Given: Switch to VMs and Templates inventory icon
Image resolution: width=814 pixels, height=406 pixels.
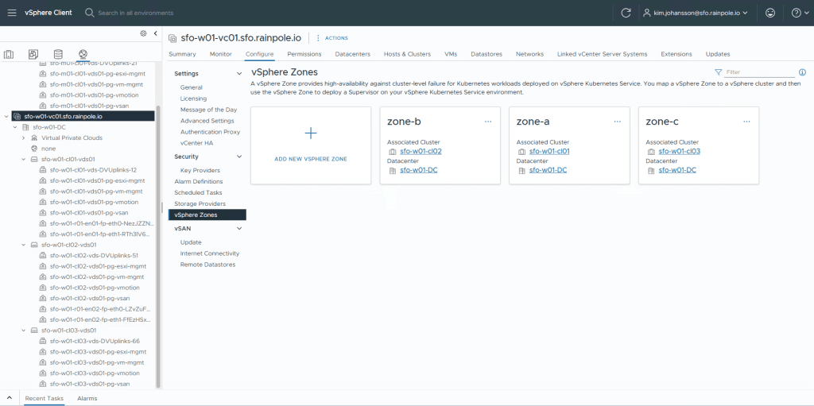Looking at the screenshot, I should [x=33, y=54].
